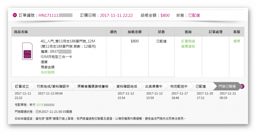256x132 pixels.
Task: Select the 資料確認完成 progress step
Action: coord(127,86)
